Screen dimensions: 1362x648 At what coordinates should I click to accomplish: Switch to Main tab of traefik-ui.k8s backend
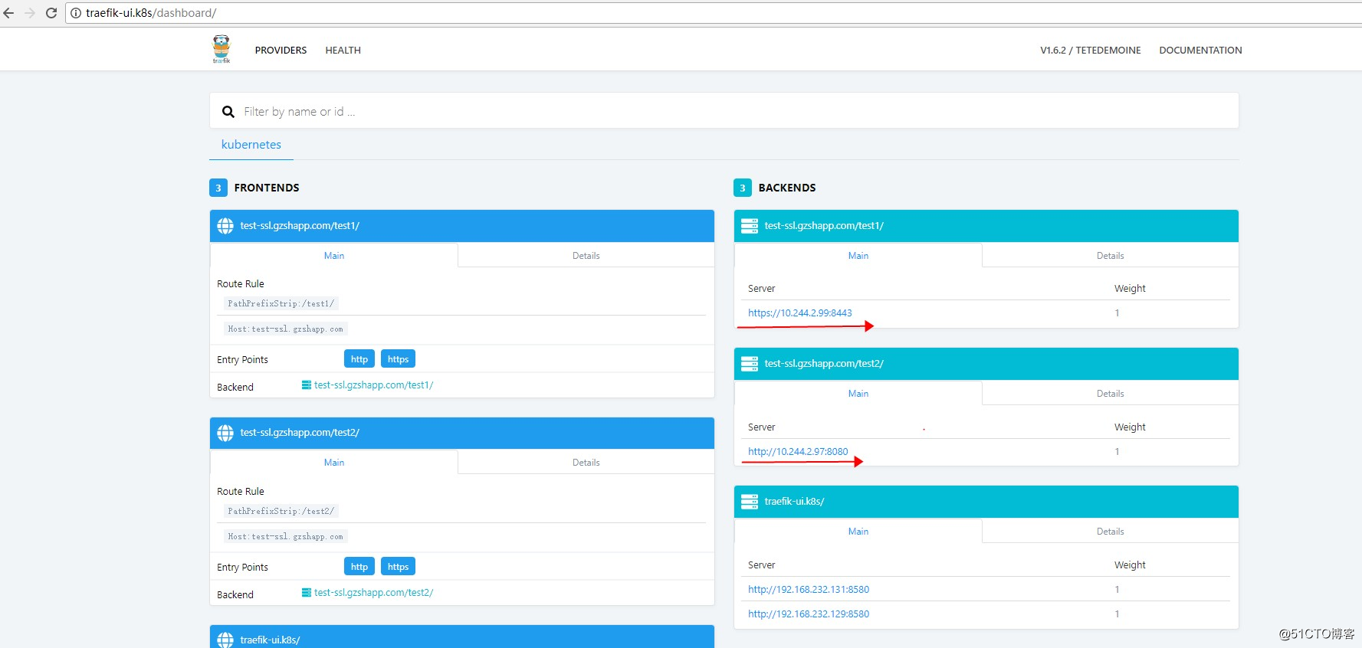[x=858, y=532]
